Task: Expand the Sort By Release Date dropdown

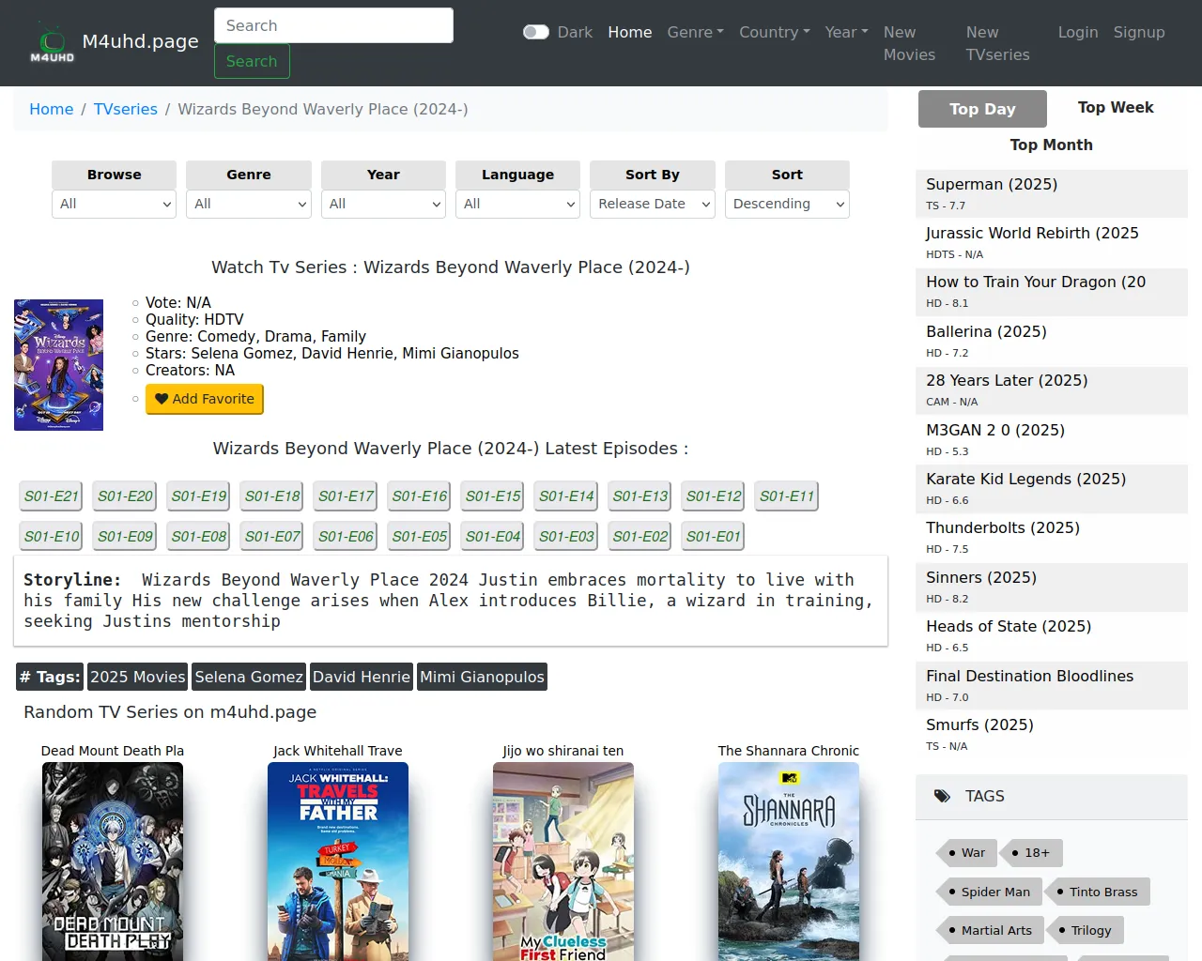Action: pos(653,204)
